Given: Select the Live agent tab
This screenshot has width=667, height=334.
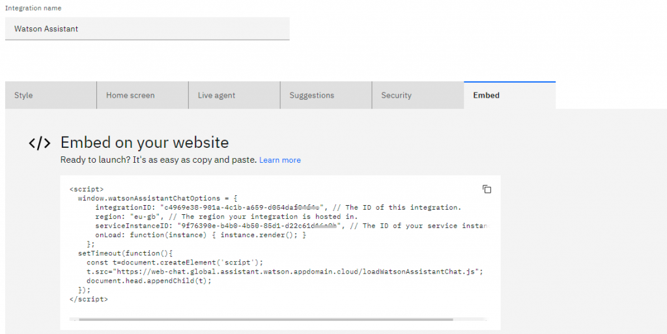Looking at the screenshot, I should 234,95.
